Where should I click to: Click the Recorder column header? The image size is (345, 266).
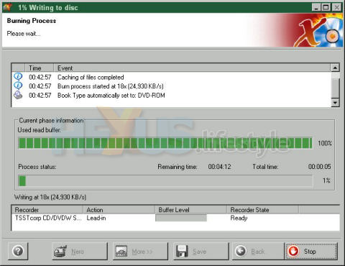coord(47,210)
